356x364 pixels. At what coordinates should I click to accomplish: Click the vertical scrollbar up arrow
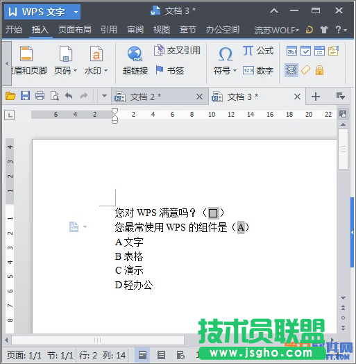[x=344, y=124]
